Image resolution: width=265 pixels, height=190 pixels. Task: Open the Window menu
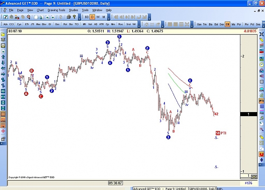[97, 10]
